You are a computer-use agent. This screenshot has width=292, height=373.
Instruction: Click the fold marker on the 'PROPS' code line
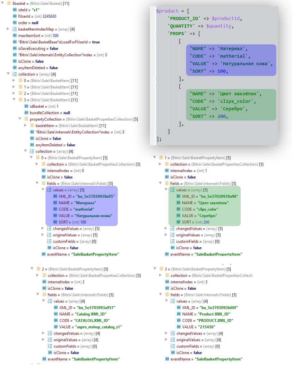tap(154, 34)
